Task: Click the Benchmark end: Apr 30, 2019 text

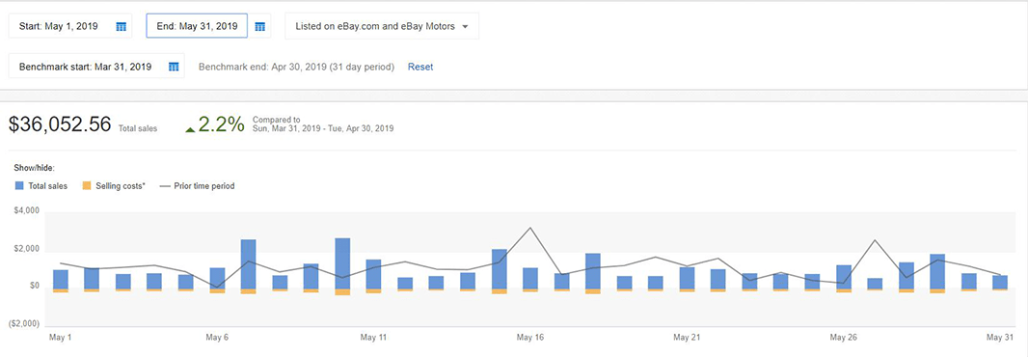Action: point(296,67)
